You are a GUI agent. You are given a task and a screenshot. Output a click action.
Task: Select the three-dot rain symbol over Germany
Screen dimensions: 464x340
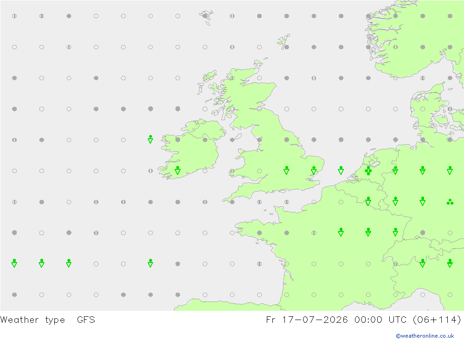tap(450, 202)
